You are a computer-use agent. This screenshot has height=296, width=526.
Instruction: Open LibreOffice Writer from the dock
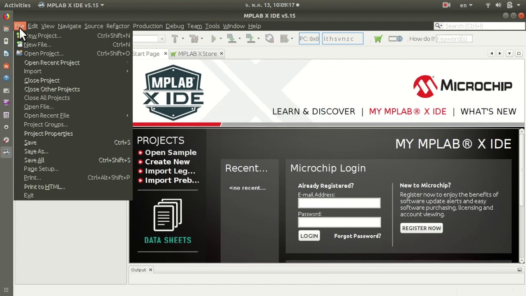pyautogui.click(x=6, y=53)
